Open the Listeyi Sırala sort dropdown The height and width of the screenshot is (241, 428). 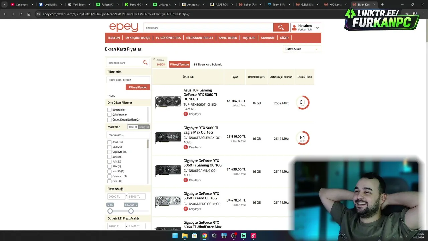pos(302,49)
